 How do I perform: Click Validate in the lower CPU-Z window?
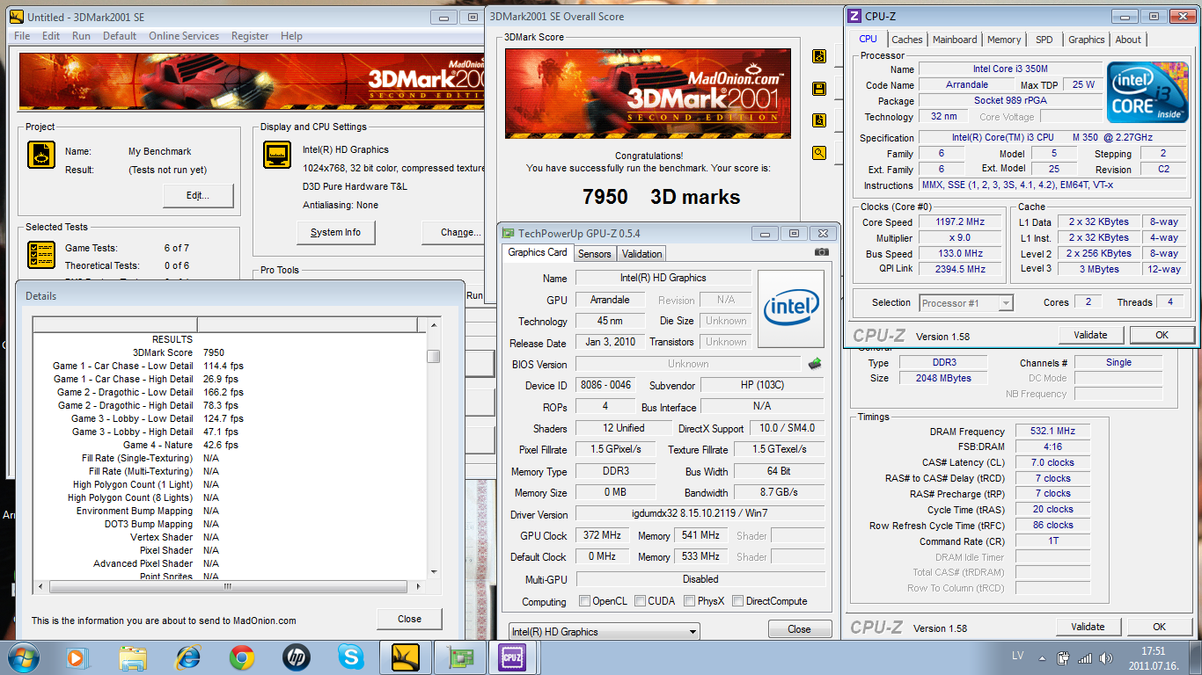click(x=1088, y=627)
